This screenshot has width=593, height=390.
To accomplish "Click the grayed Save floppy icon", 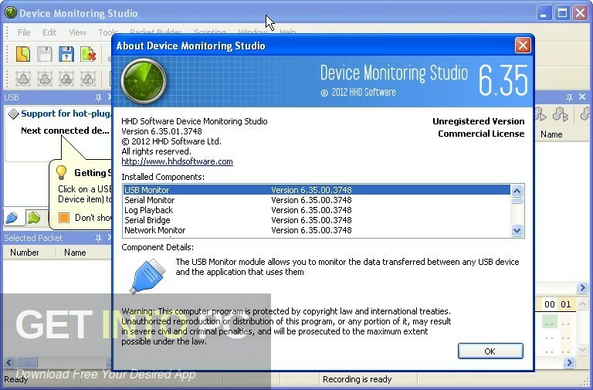I will pyautogui.click(x=45, y=54).
